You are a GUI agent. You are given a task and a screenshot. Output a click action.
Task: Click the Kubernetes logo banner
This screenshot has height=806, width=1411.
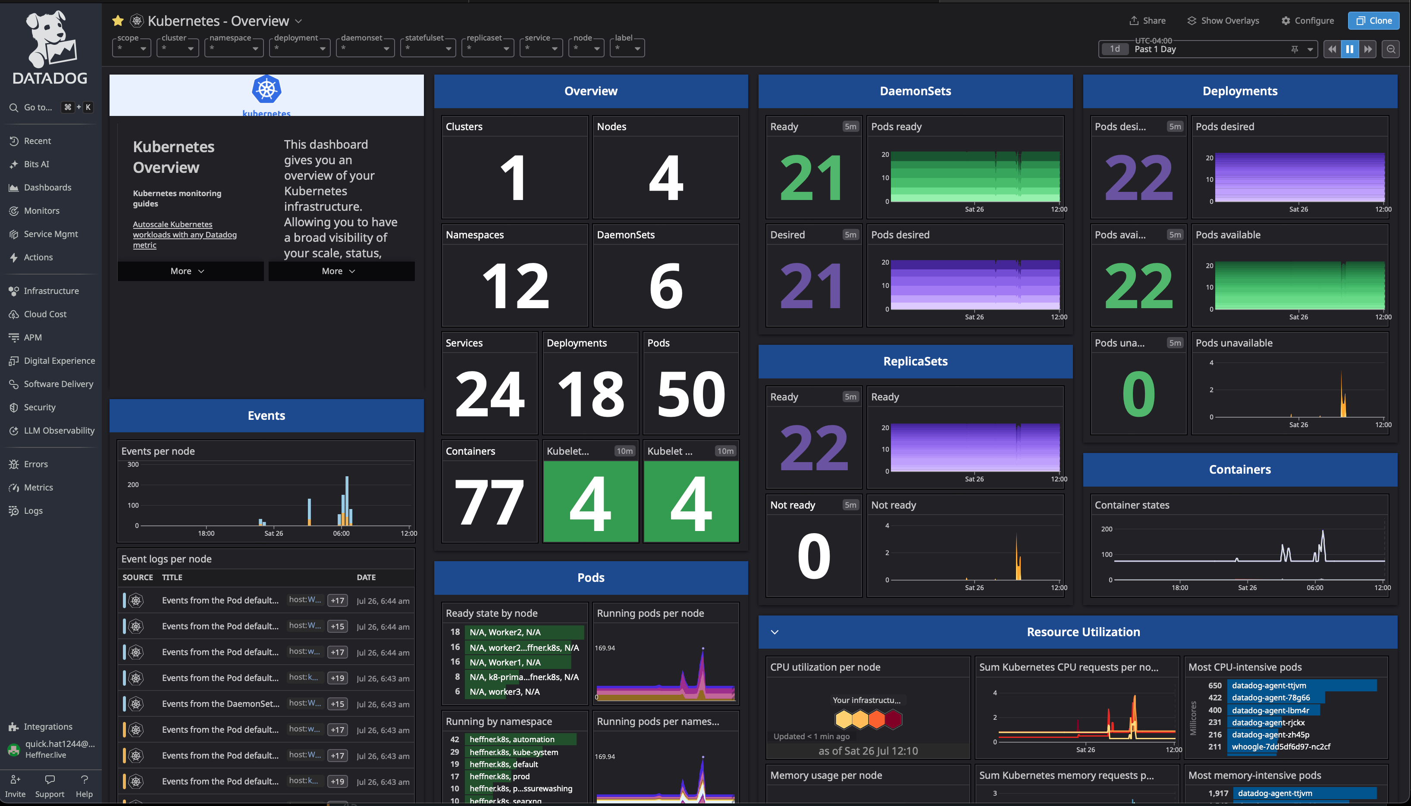click(x=267, y=95)
